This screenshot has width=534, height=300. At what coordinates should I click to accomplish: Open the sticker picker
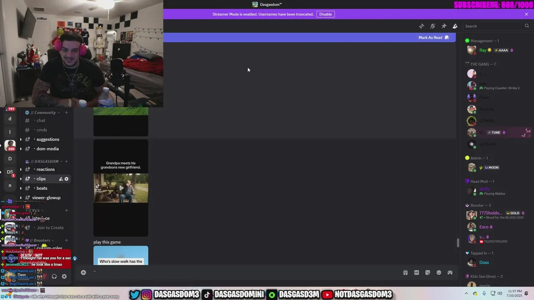click(428, 272)
